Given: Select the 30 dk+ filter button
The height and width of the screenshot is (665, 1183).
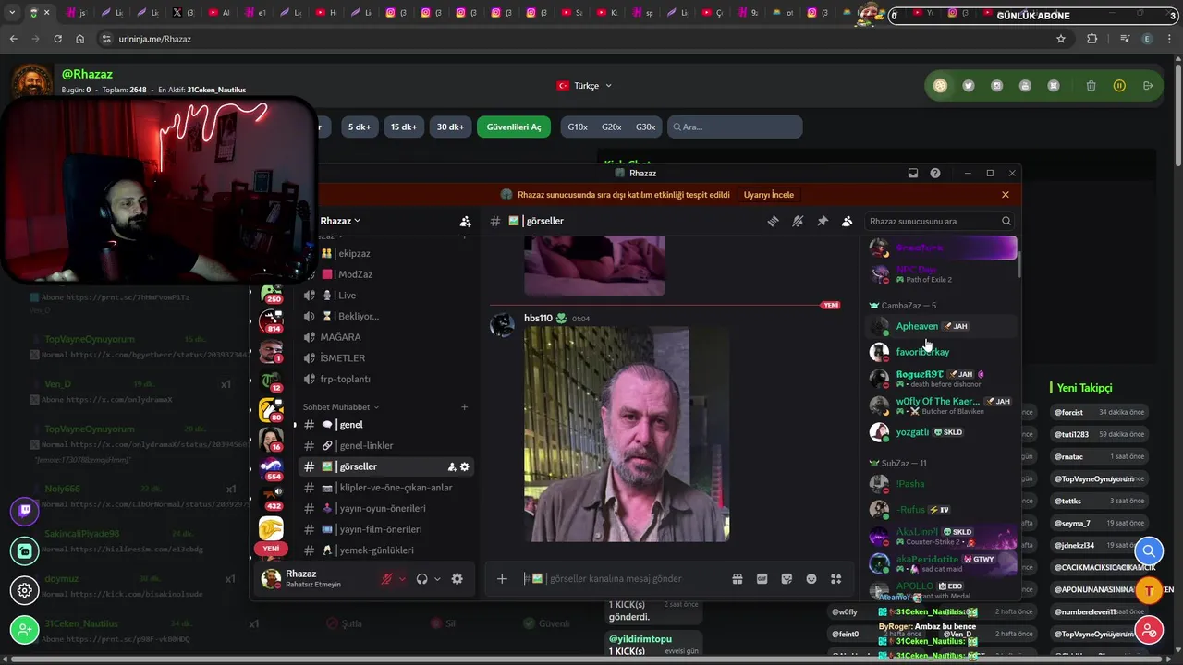Looking at the screenshot, I should pos(450,127).
